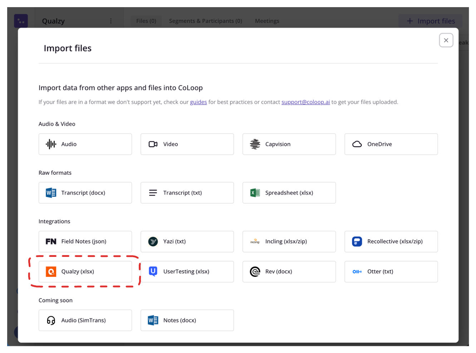
Task: Select the Incling (xlsx/zip) integration
Action: [289, 242]
